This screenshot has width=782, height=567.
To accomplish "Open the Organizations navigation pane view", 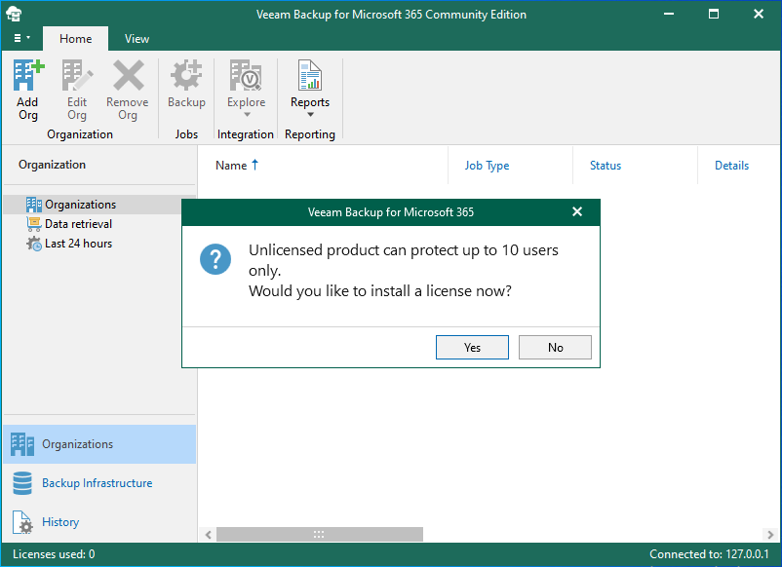I will click(x=99, y=444).
